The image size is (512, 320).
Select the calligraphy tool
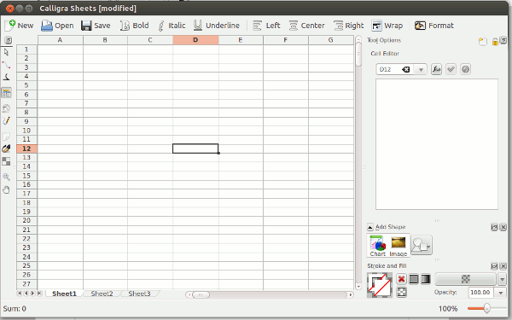pyautogui.click(x=6, y=77)
